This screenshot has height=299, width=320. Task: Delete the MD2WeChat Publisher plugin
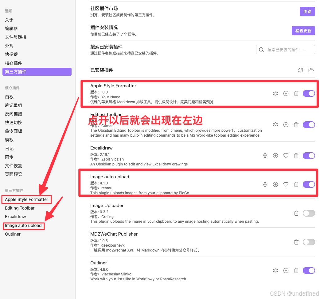tap(296, 242)
